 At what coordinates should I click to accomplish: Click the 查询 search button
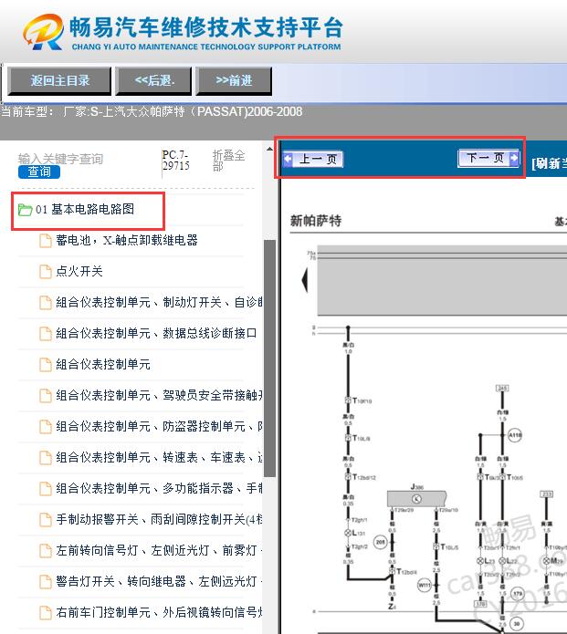click(39, 171)
